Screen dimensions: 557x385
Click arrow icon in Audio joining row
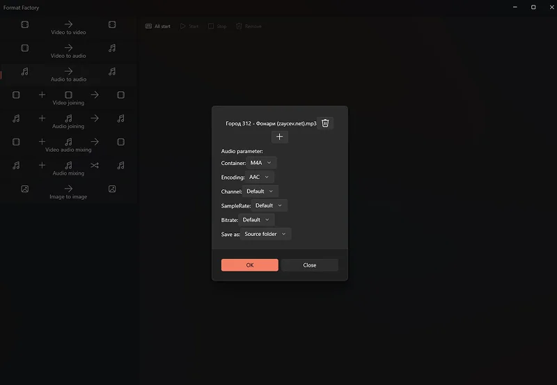coord(95,118)
